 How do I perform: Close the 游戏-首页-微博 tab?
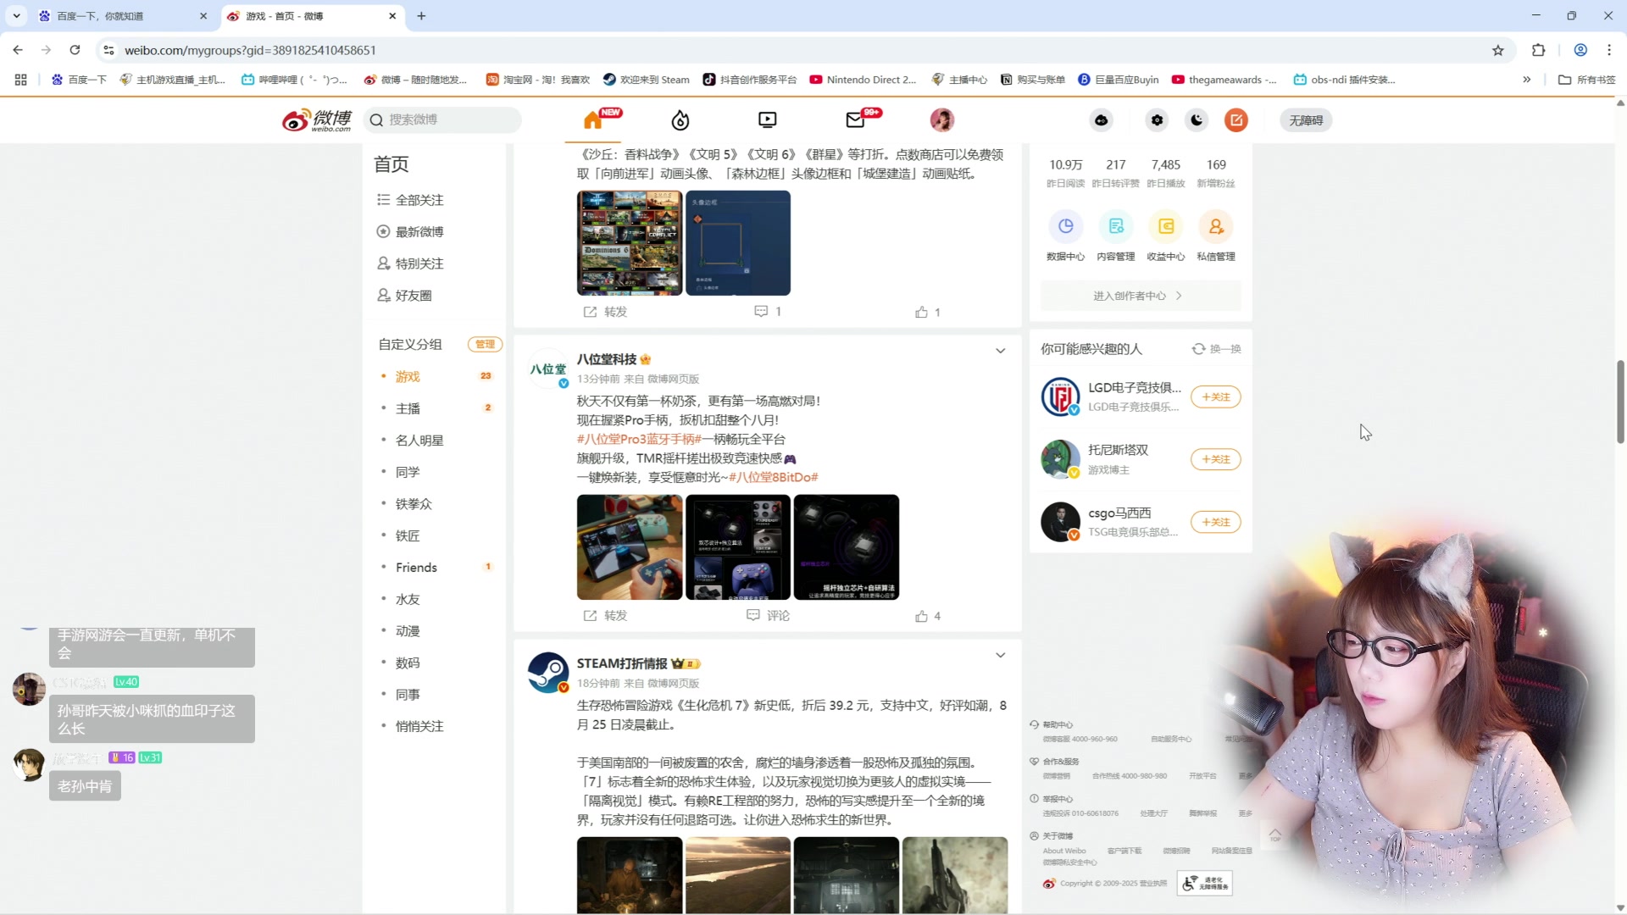pyautogui.click(x=392, y=16)
